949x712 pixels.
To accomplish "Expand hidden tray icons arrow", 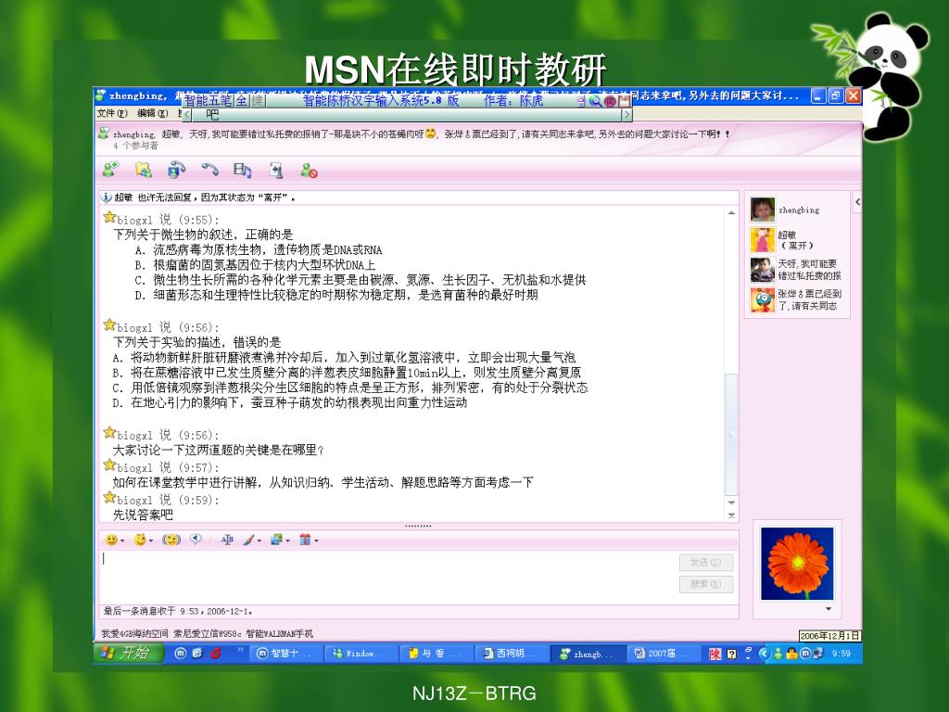I will (765, 654).
